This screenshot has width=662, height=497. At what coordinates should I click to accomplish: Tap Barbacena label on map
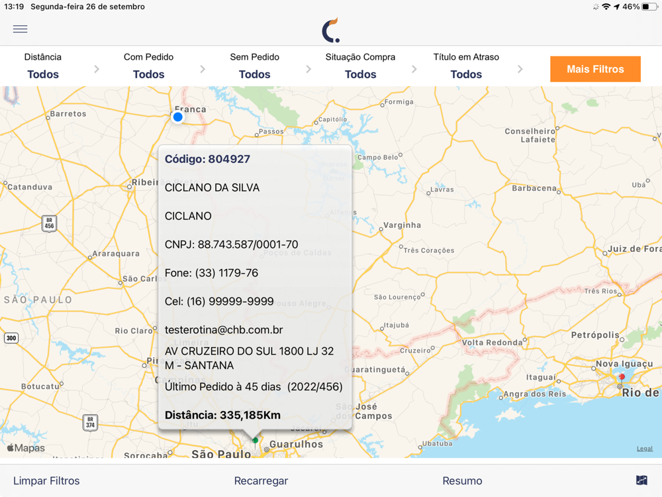coord(534,188)
